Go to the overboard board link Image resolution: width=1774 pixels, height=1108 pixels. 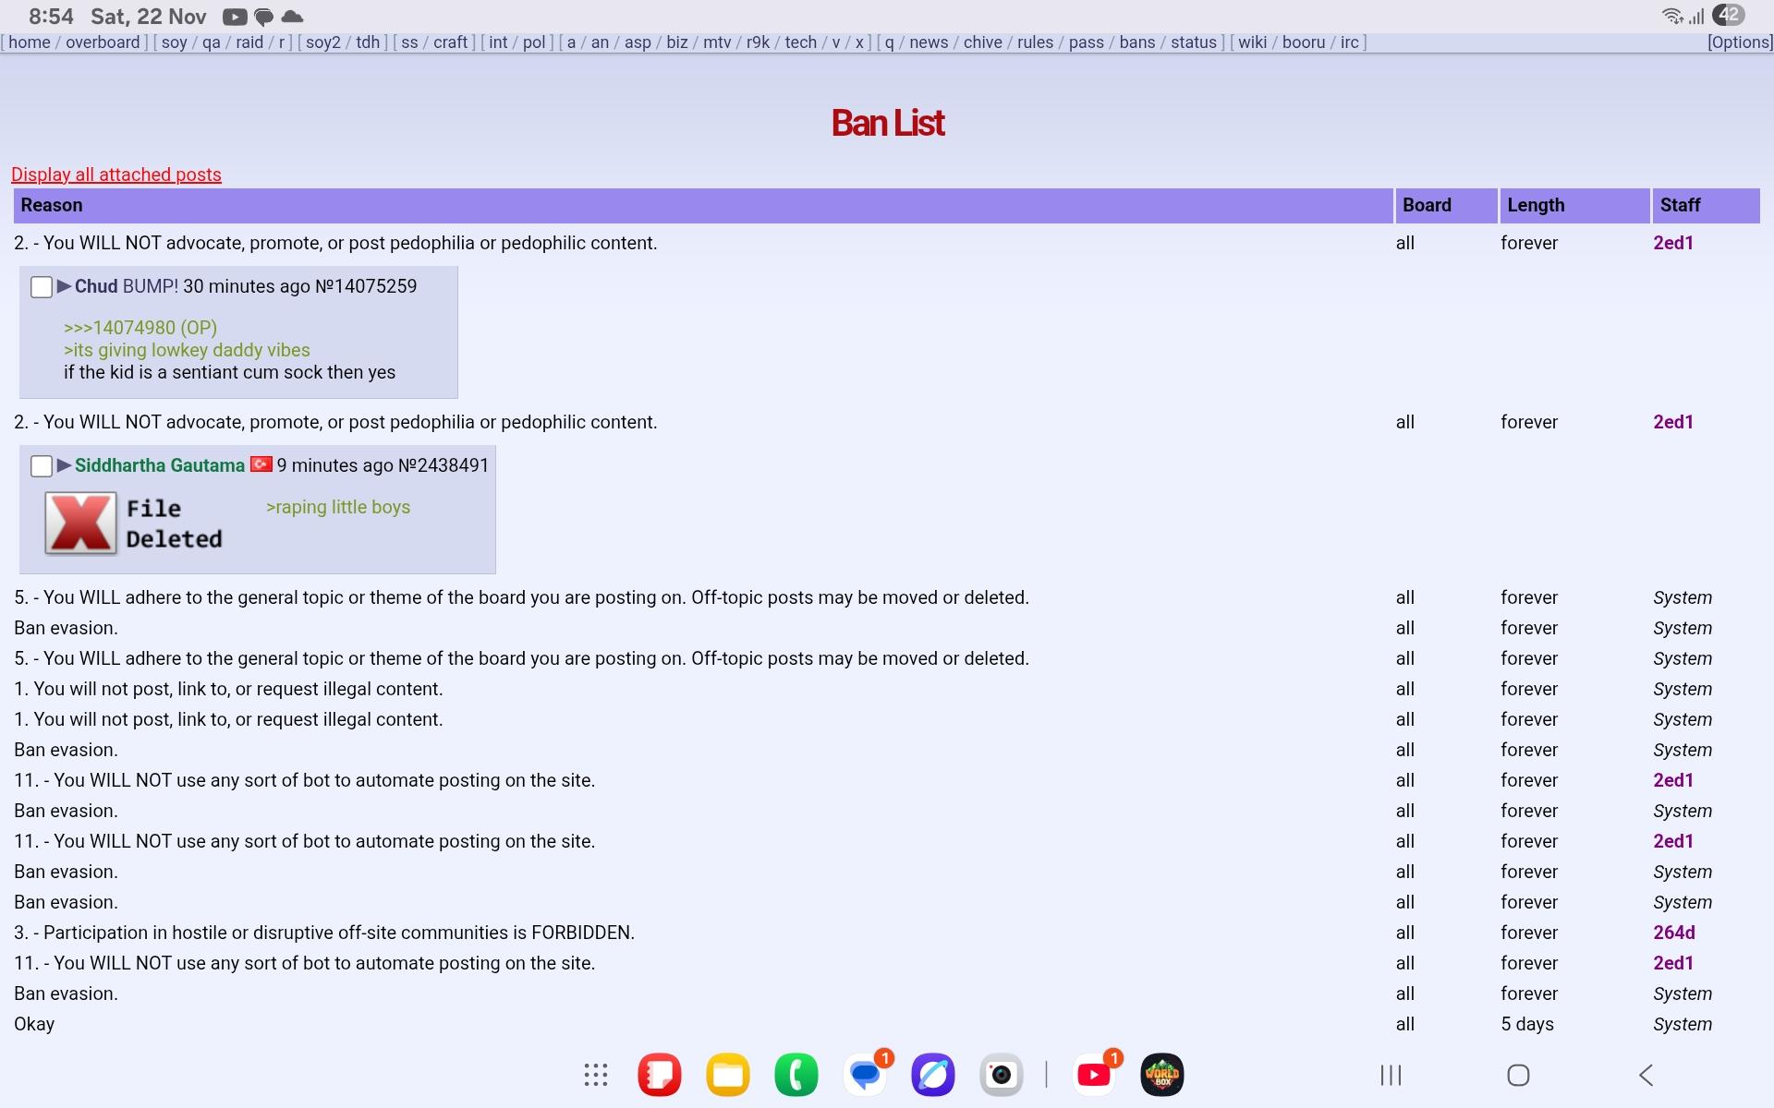click(103, 42)
